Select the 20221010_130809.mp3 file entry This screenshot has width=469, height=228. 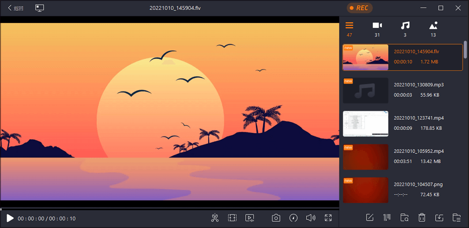tap(402, 90)
